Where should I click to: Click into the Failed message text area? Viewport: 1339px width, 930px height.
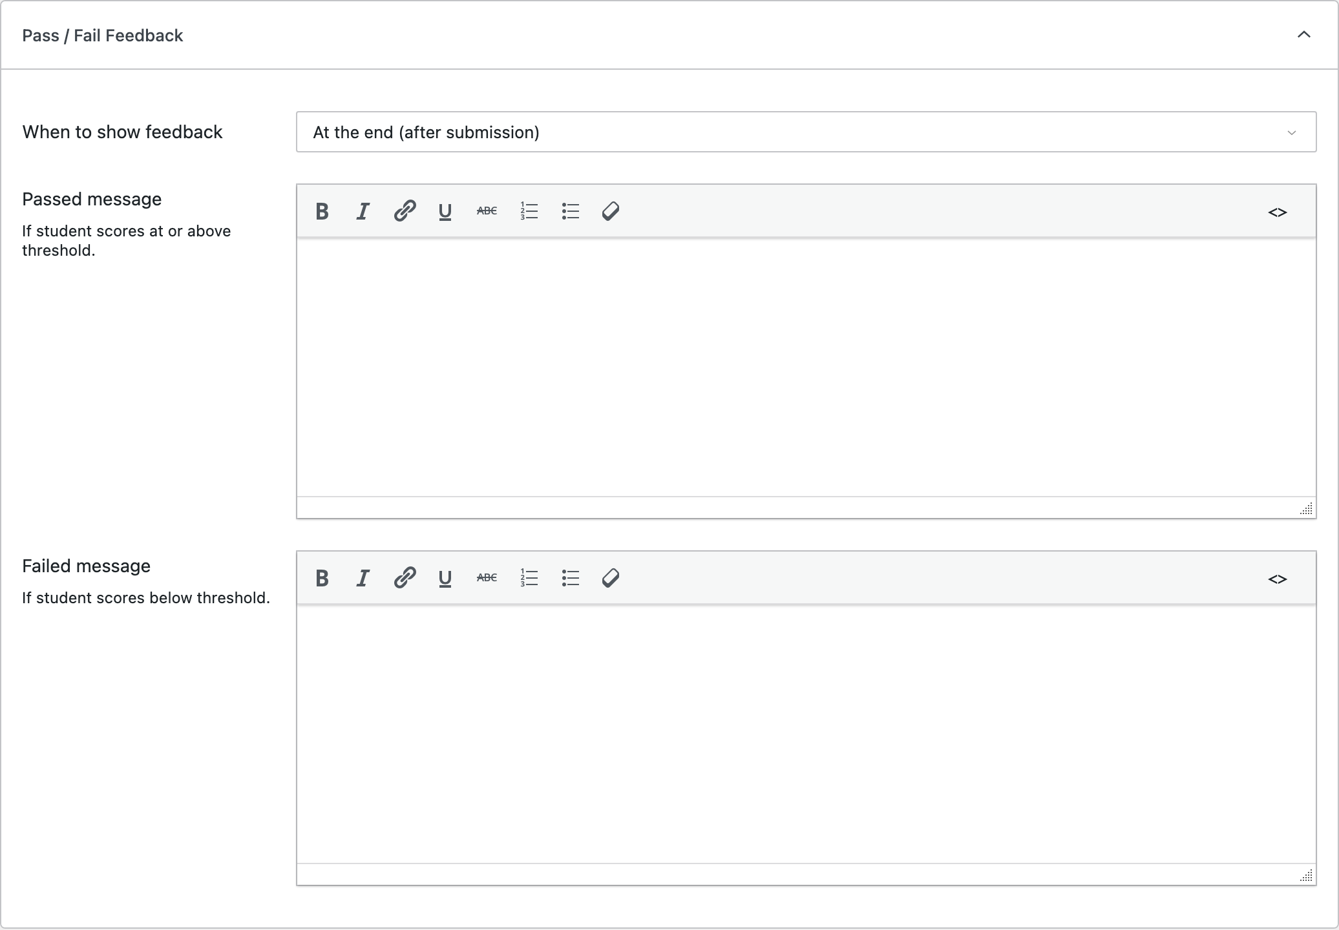coord(806,734)
